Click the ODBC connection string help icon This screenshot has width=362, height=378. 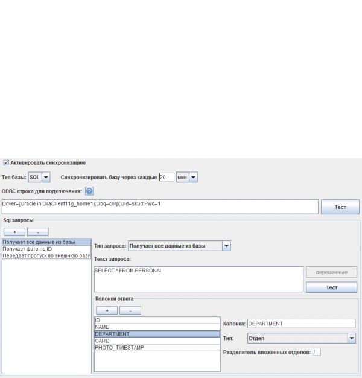tap(89, 191)
